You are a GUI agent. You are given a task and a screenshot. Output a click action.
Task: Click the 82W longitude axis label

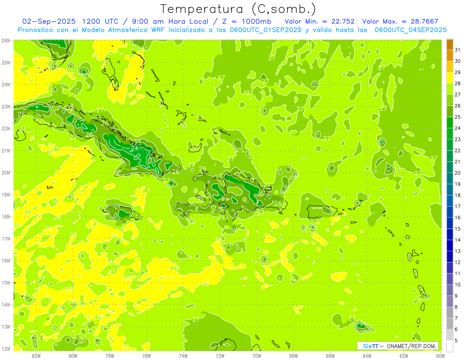pos(36,356)
